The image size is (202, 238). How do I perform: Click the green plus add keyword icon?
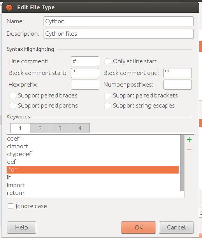(189, 139)
